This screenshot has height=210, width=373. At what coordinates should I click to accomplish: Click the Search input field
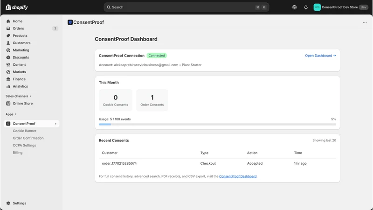pos(186,7)
